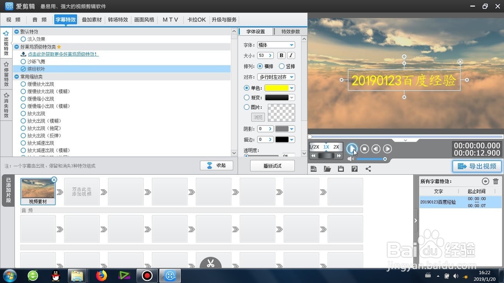
Task: Open the screen recorder taskbar icon
Action: pyautogui.click(x=147, y=275)
